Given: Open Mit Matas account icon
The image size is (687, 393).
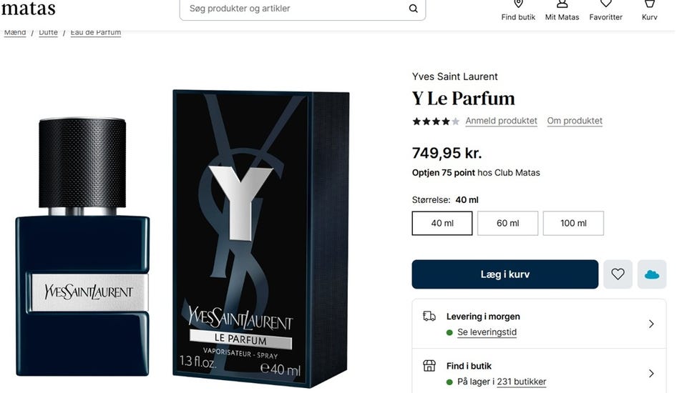Looking at the screenshot, I should [x=562, y=4].
